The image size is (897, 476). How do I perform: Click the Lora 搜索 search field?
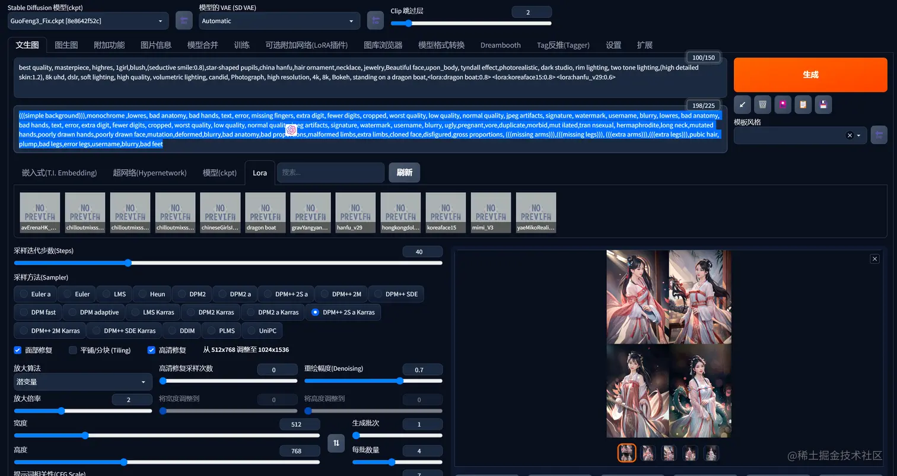330,173
